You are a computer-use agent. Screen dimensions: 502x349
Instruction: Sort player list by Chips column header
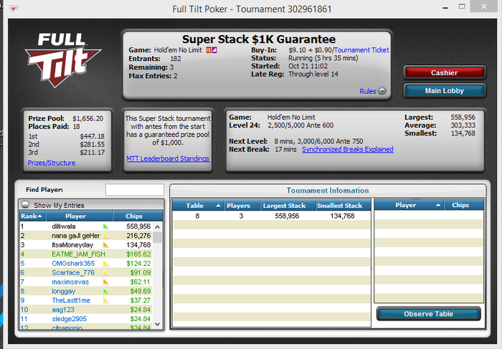138,216
